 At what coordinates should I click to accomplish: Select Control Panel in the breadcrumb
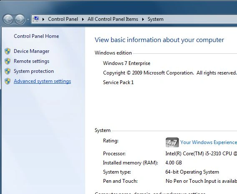(x=63, y=19)
